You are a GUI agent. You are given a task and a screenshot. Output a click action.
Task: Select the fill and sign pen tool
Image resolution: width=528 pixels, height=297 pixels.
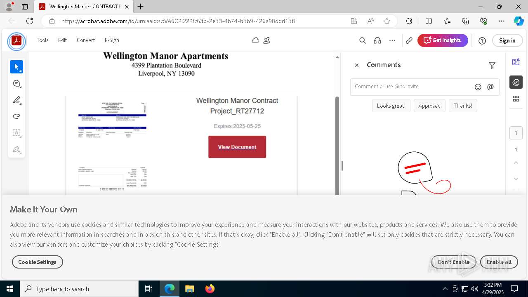[x=16, y=149]
